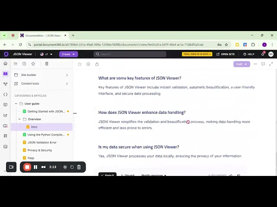Open the feedback chat icon in rail

click(x=5, y=105)
